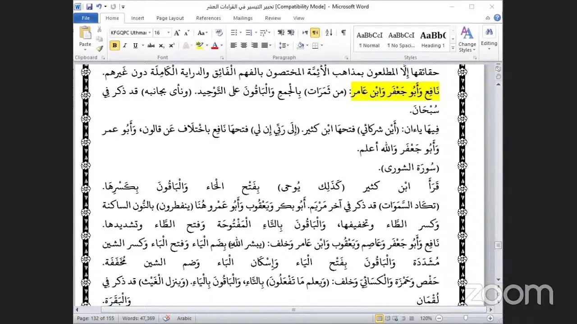The image size is (577, 324).
Task: Expand the Styles gallery More arrow
Action: (x=453, y=49)
